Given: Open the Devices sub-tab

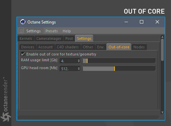Looking at the screenshot, I should pos(28,47).
